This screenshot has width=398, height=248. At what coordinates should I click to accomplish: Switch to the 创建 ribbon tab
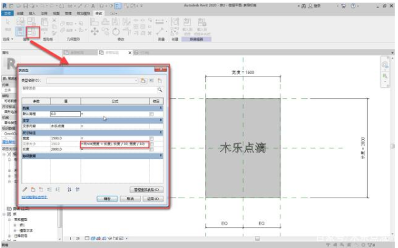(x=20, y=13)
